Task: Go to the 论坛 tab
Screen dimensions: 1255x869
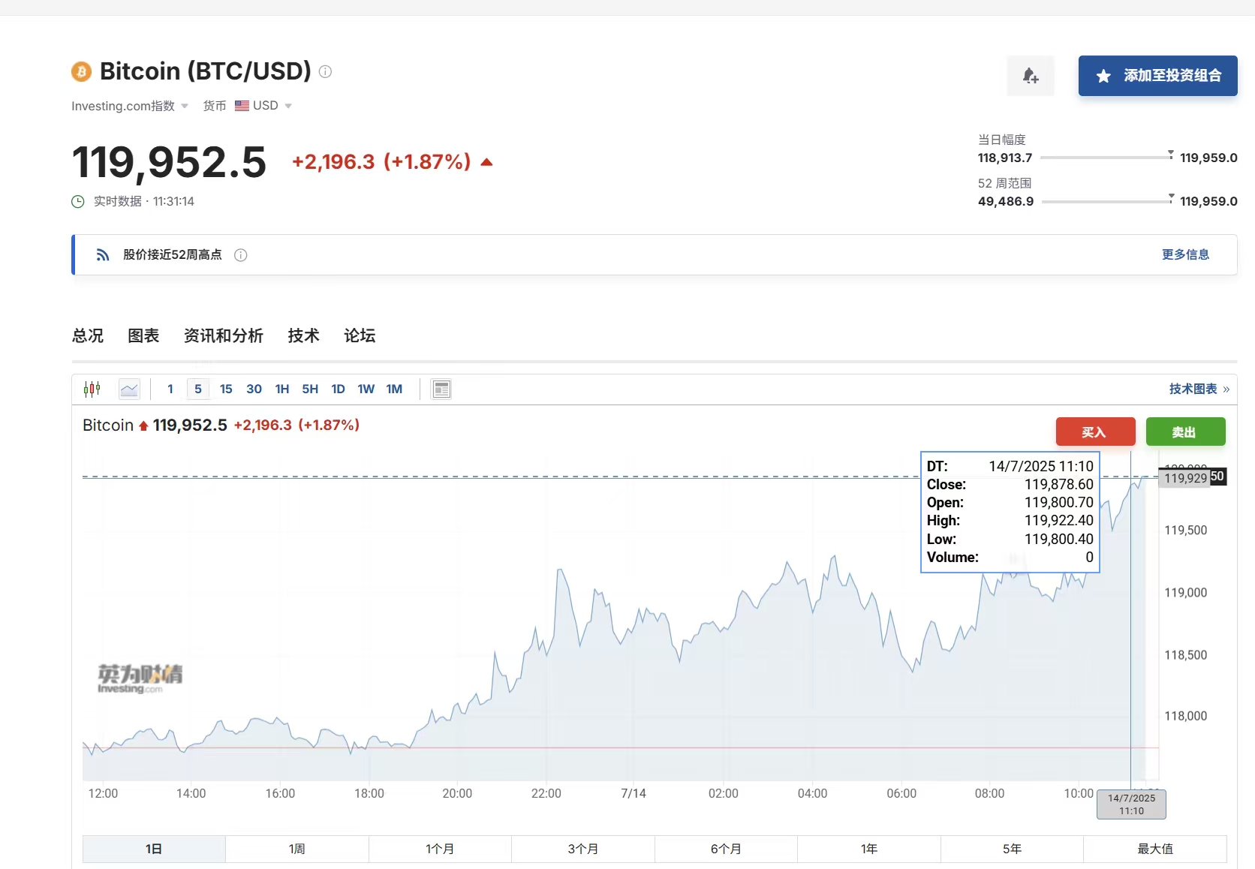Action: click(360, 335)
